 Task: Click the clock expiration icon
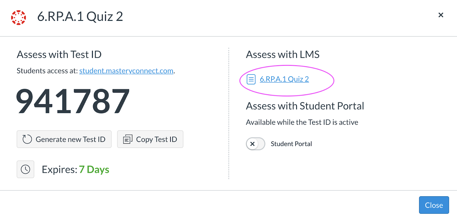click(25, 169)
